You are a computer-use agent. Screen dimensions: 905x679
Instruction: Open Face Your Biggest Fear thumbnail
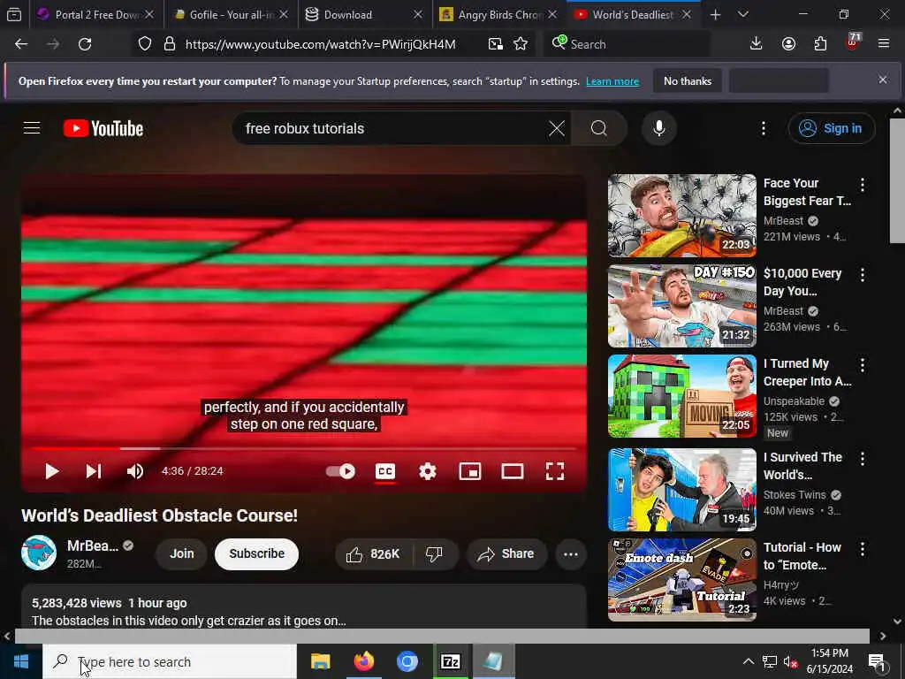(681, 216)
